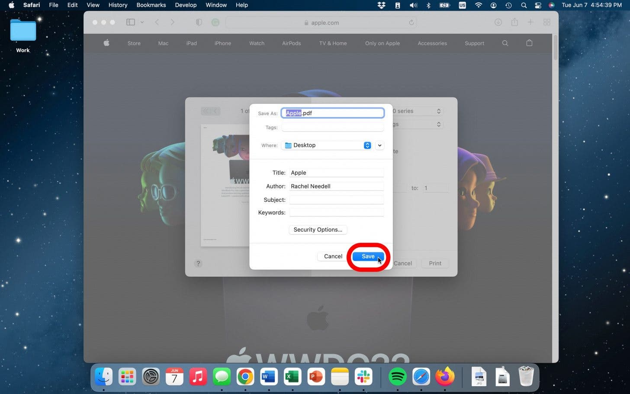Open the Calendar app in the Dock
This screenshot has width=630, height=394.
point(174,377)
